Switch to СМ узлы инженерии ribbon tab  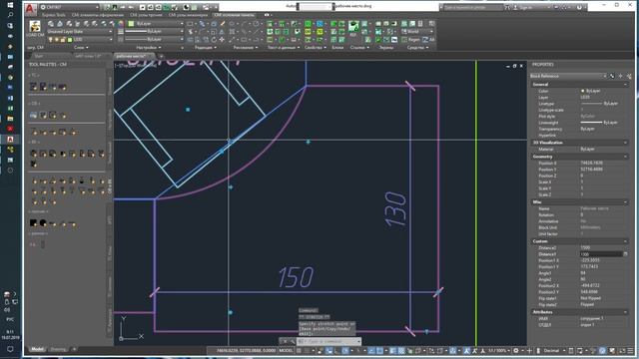(x=188, y=15)
